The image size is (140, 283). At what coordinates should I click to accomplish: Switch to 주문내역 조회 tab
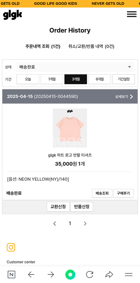(x=43, y=46)
